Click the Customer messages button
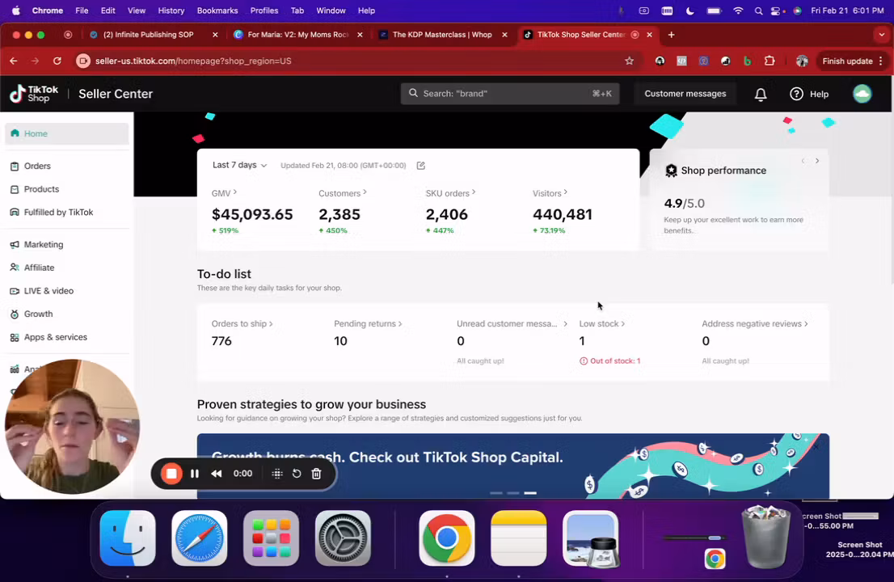 coord(685,94)
